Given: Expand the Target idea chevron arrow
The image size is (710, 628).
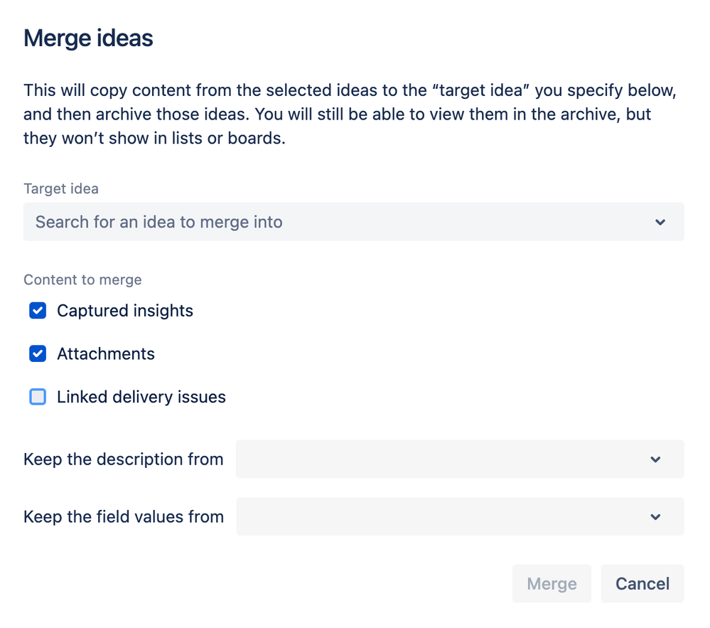Looking at the screenshot, I should click(660, 222).
